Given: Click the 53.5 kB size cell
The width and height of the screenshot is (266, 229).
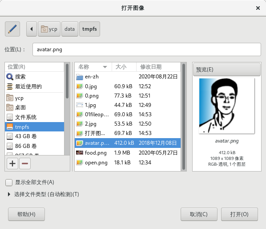Looking at the screenshot, I should point(123,124).
